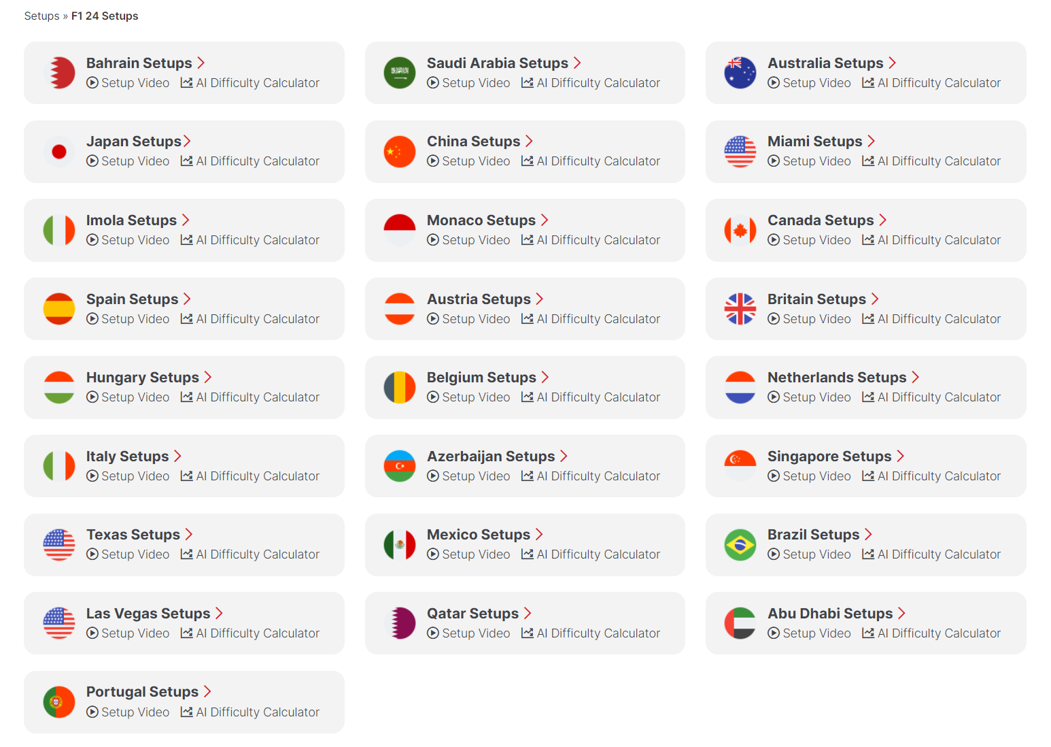Play the Mexico Setup Video

tap(469, 554)
